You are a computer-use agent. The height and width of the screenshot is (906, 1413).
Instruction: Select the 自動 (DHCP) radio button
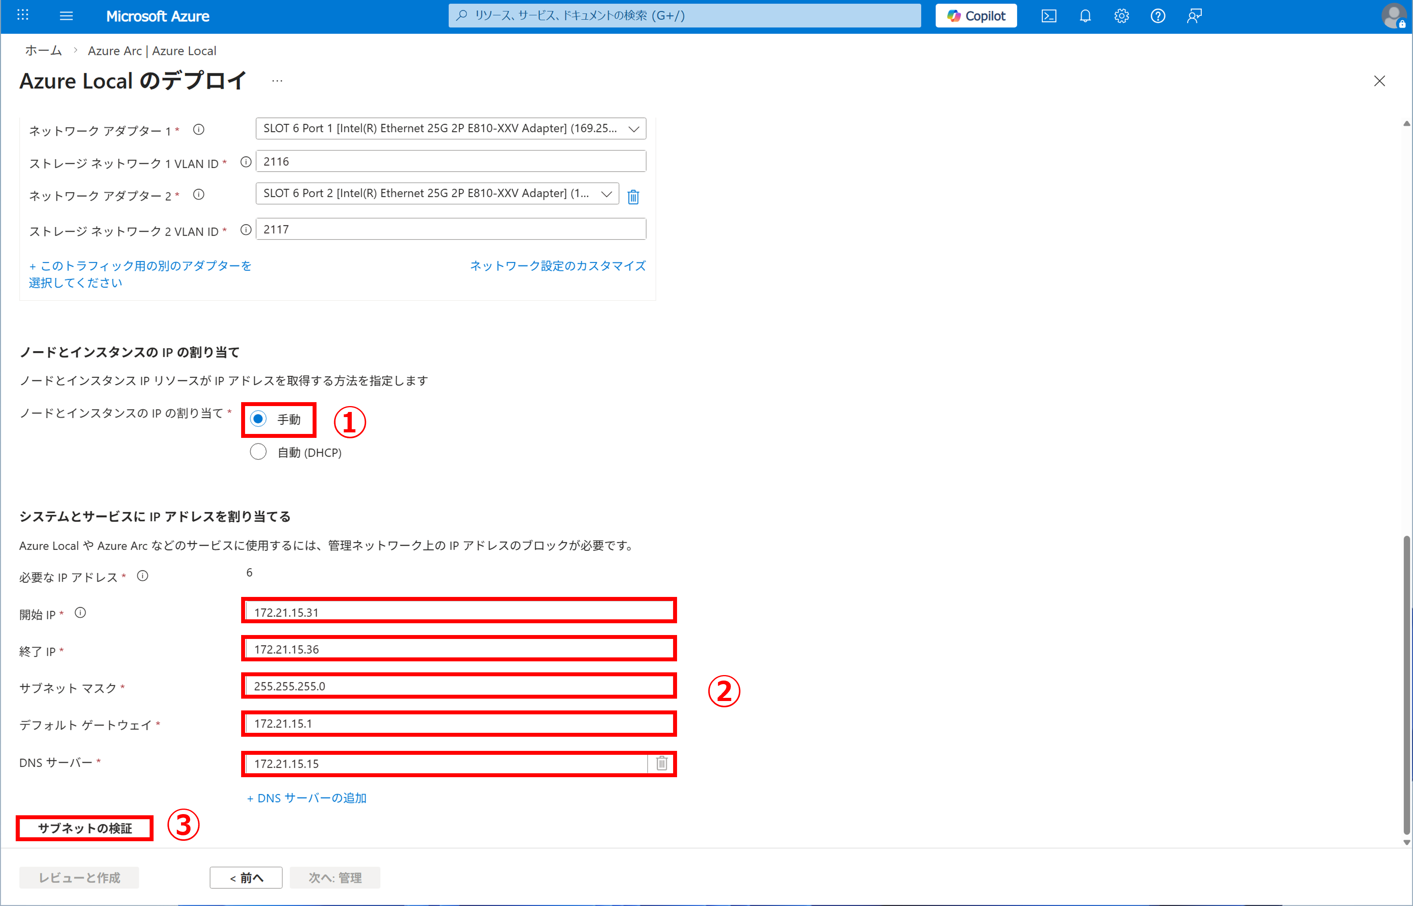pos(258,452)
